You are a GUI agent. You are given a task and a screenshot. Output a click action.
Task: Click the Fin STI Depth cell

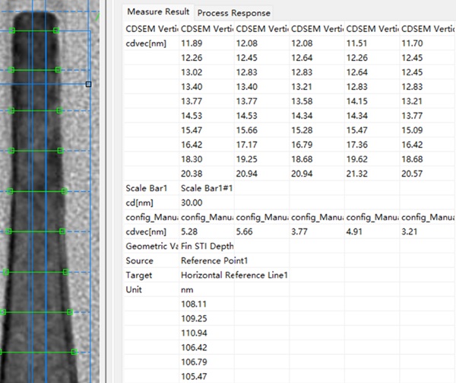point(207,247)
